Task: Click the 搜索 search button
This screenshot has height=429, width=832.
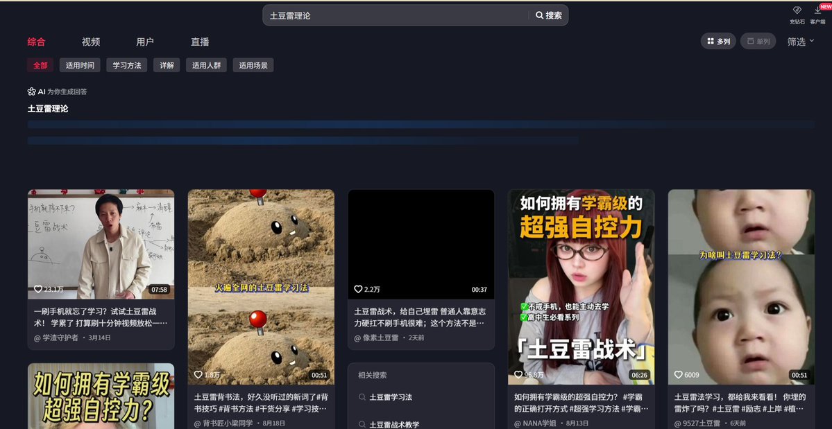Action: [x=549, y=15]
